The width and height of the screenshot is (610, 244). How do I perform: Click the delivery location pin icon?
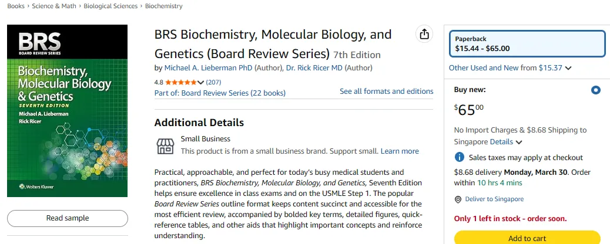pos(458,199)
